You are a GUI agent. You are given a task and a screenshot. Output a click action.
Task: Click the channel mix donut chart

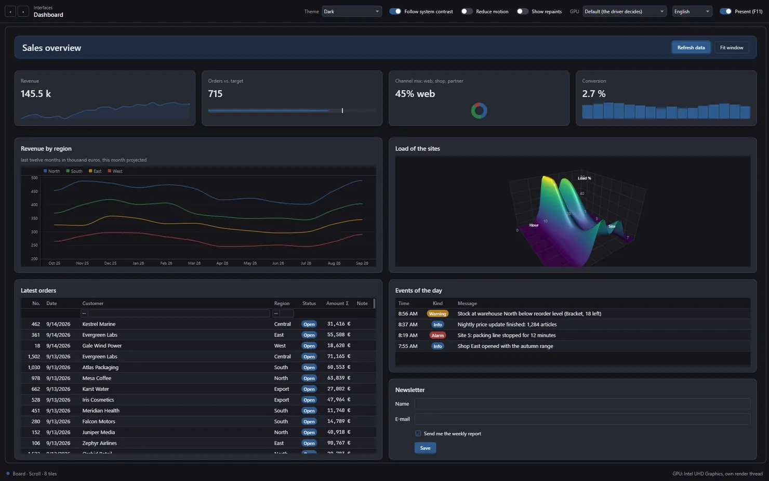point(479,111)
